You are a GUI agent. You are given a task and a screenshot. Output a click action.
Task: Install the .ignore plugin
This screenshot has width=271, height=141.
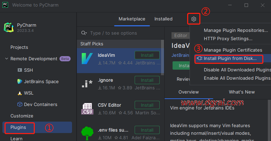pos(147,80)
